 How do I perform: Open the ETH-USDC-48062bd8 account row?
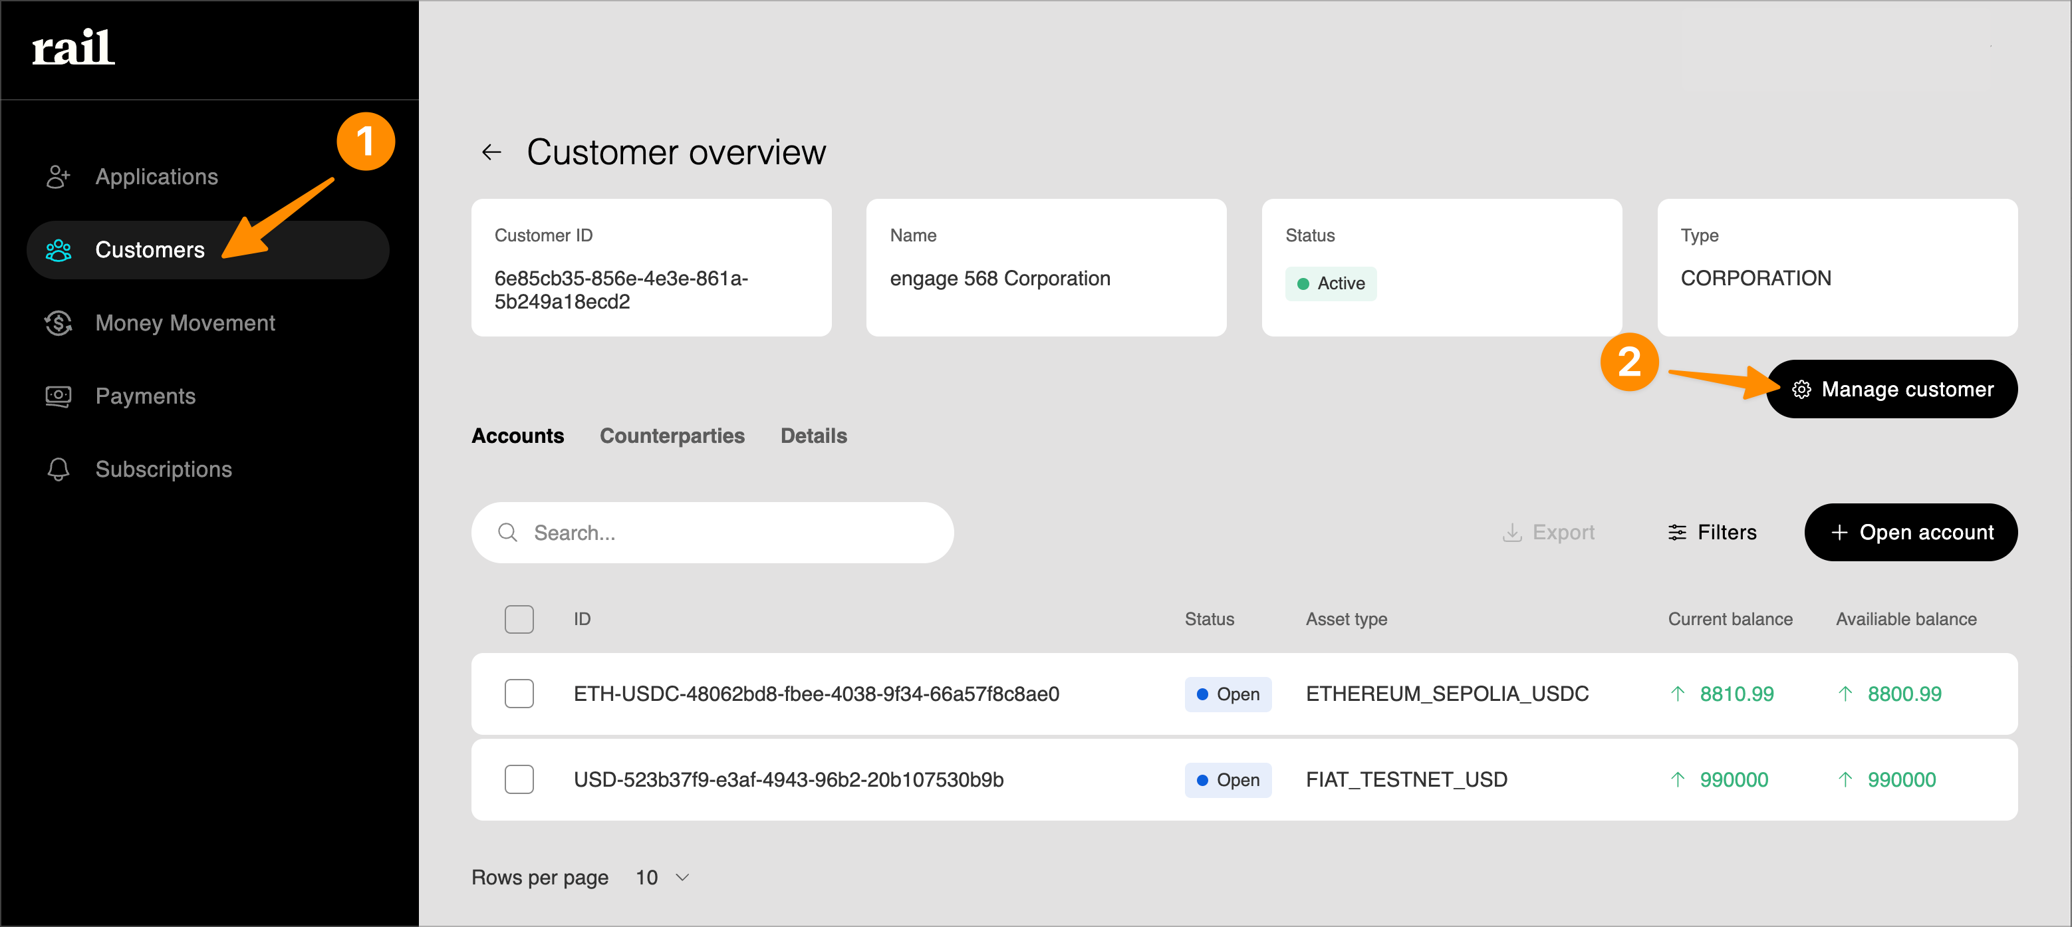click(x=816, y=694)
